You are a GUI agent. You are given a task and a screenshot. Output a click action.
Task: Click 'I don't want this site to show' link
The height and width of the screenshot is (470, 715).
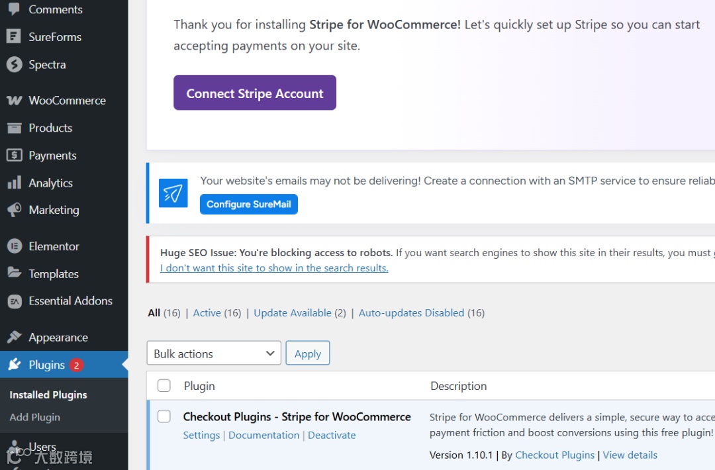(274, 268)
